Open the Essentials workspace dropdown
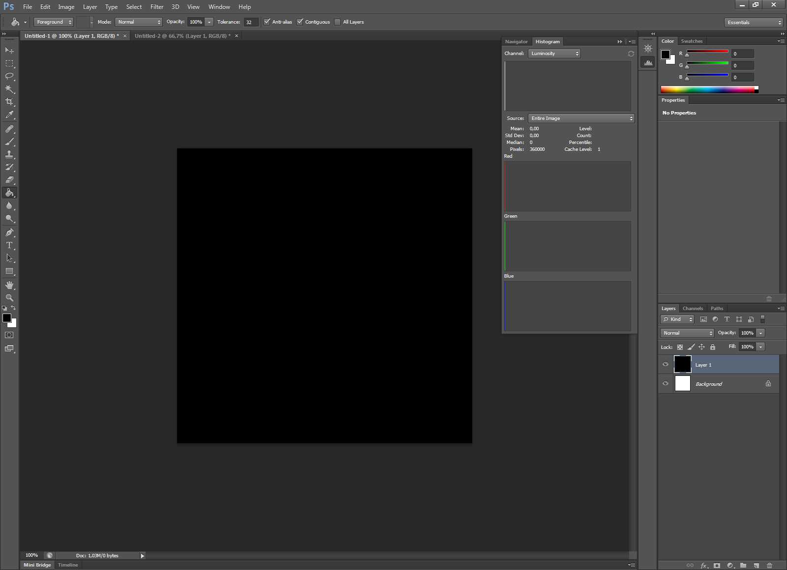787x570 pixels. tap(753, 23)
